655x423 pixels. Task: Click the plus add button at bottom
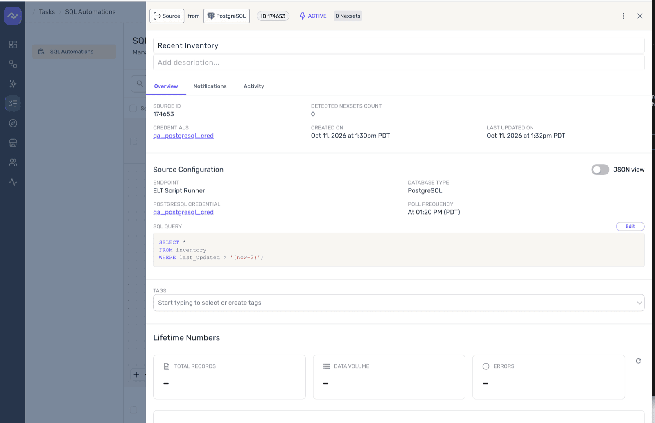point(136,375)
